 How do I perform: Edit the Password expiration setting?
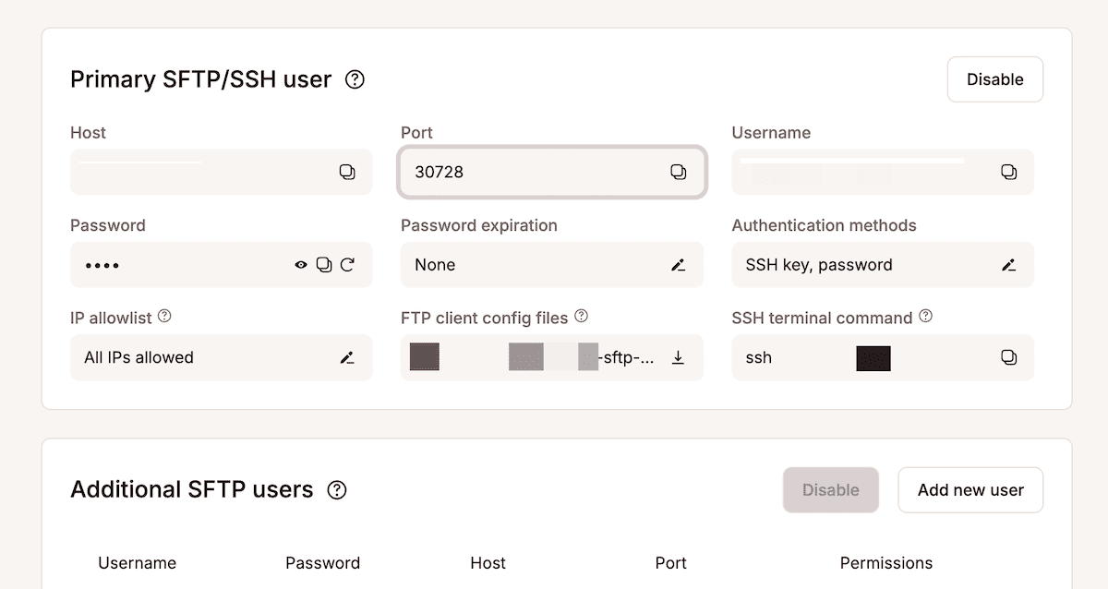679,265
